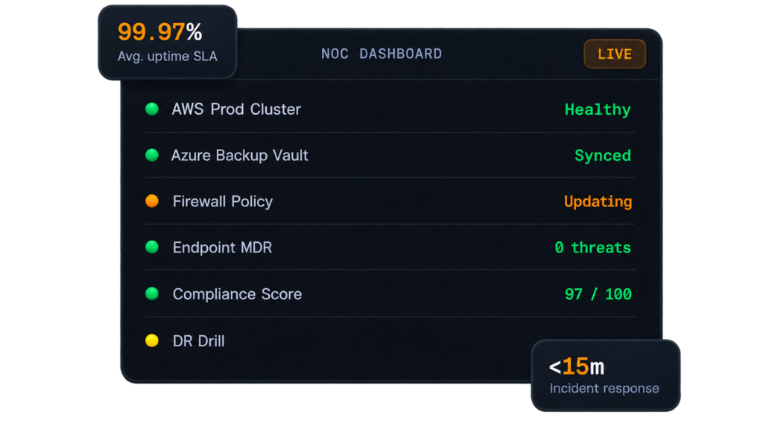
Task: Click the 97 / 100 score value
Action: click(x=598, y=294)
